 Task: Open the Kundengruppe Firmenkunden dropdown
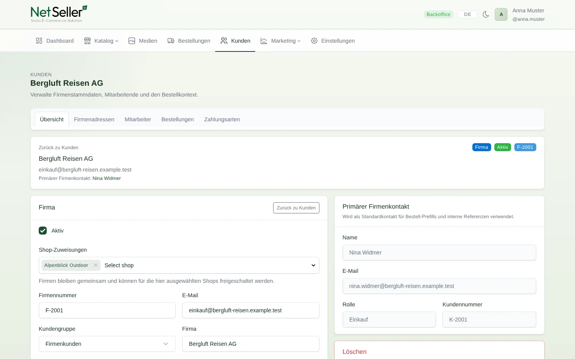[x=107, y=344]
